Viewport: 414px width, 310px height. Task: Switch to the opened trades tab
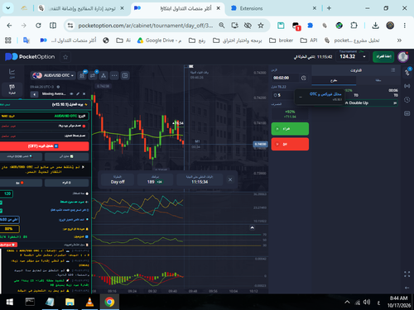334,80
